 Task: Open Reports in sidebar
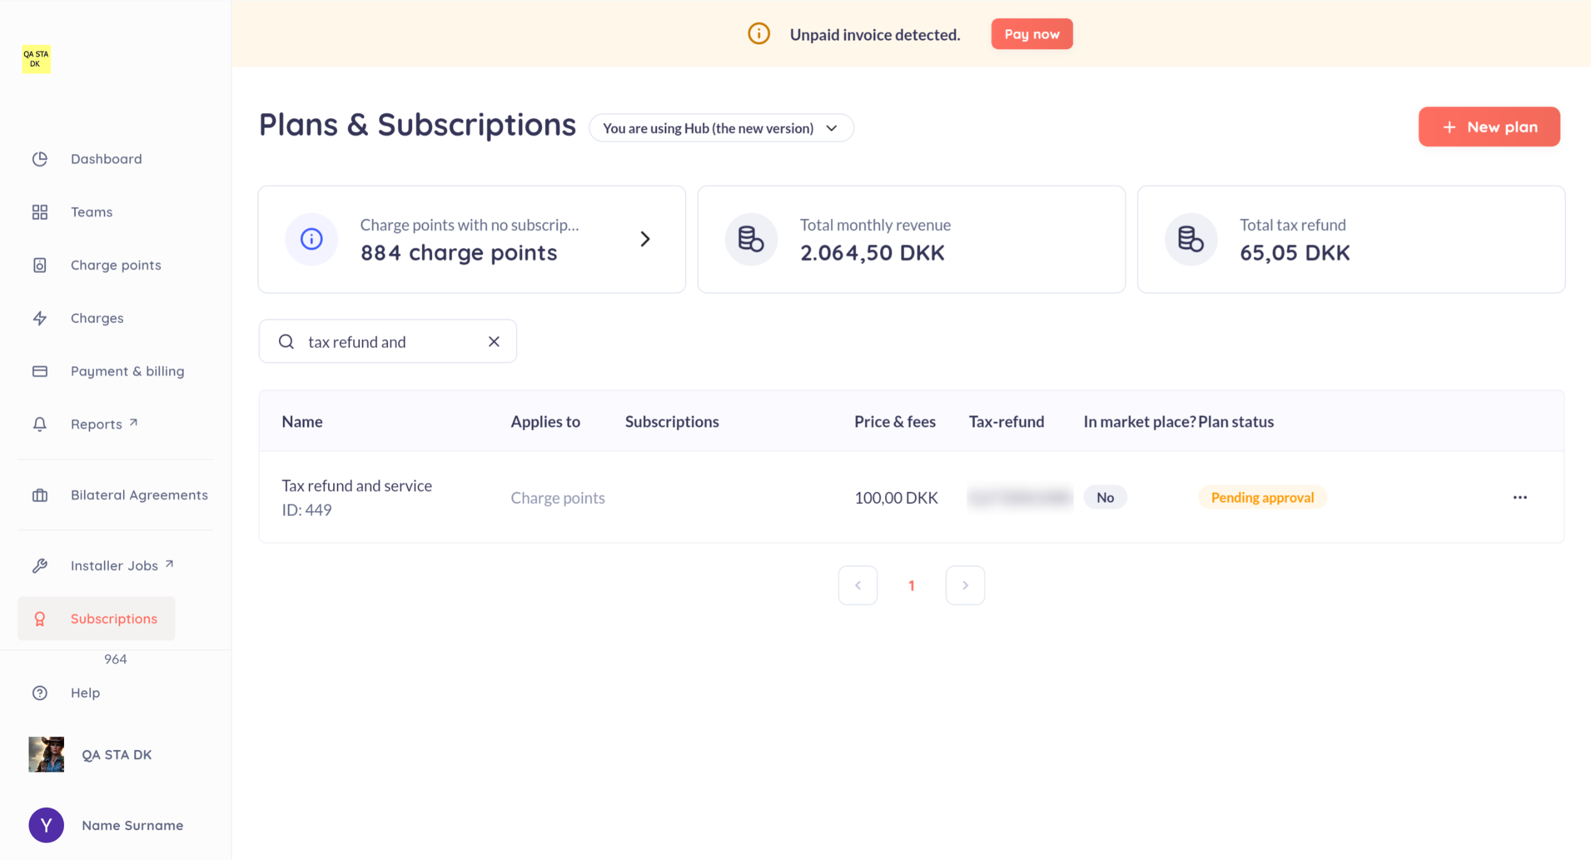(x=96, y=424)
